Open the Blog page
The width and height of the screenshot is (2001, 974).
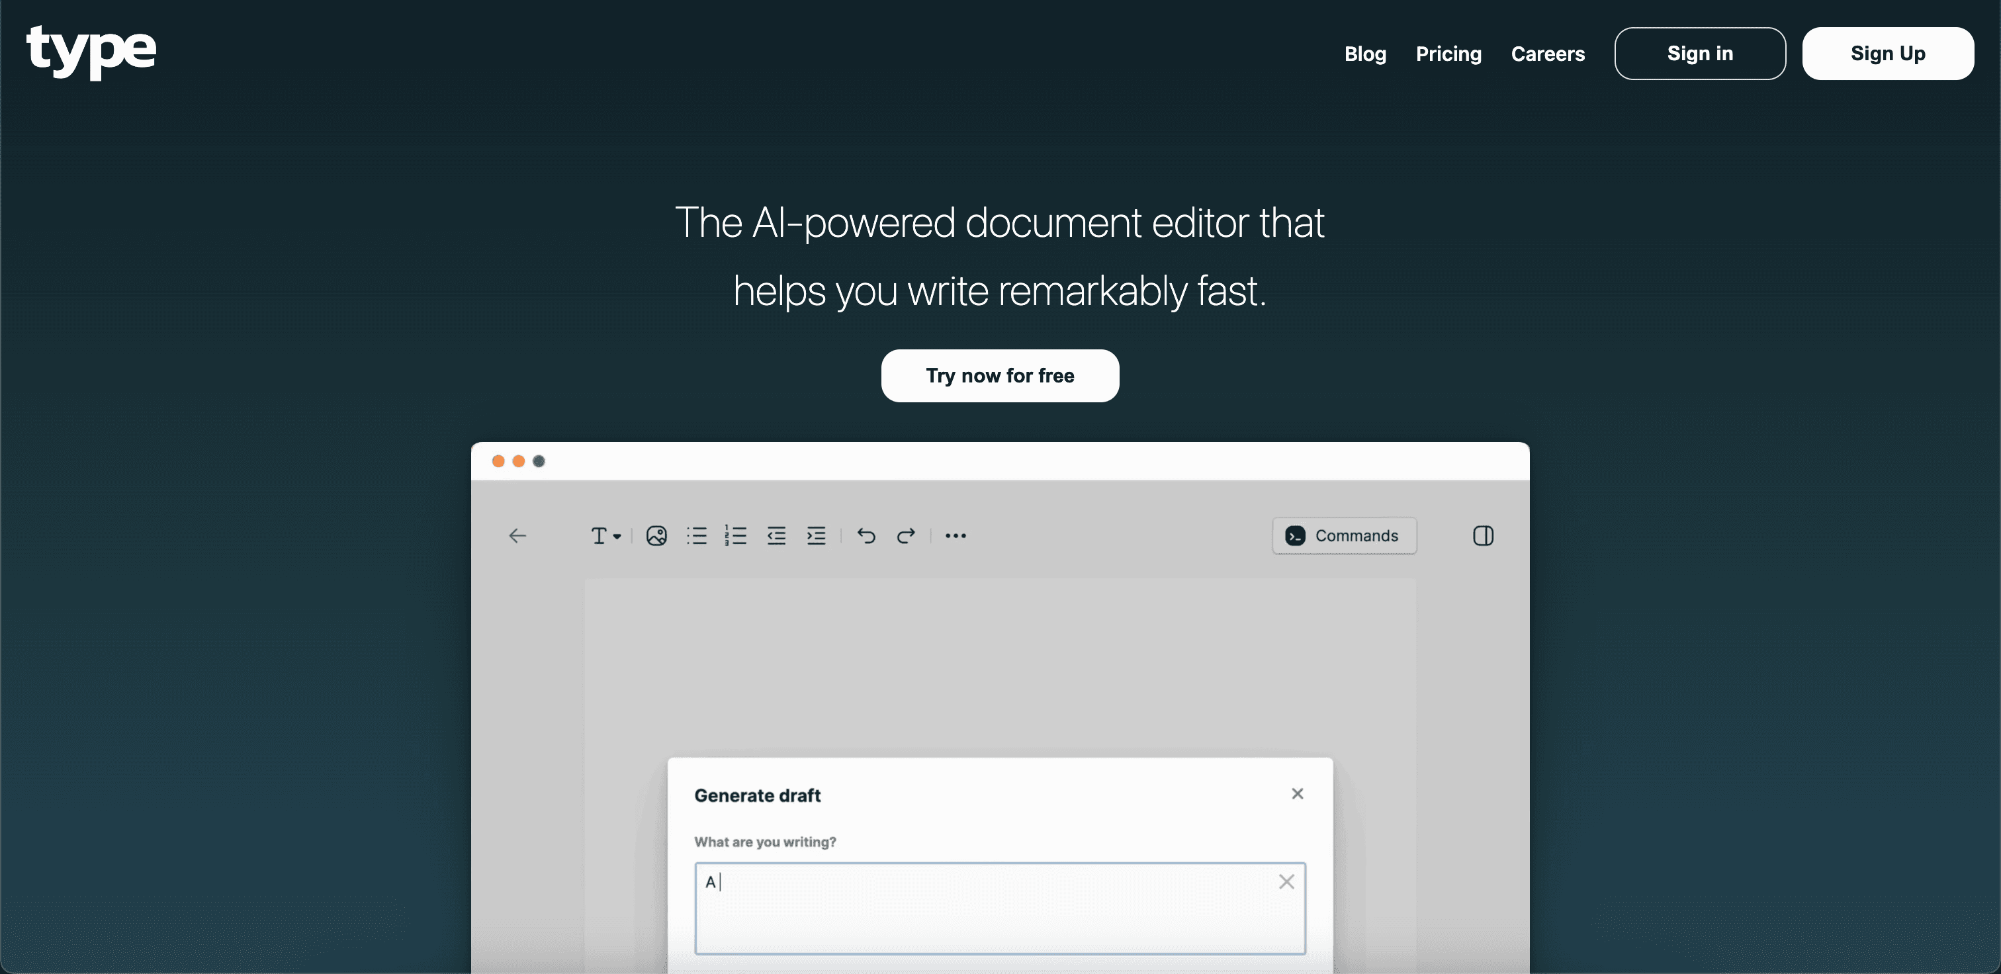pos(1365,54)
